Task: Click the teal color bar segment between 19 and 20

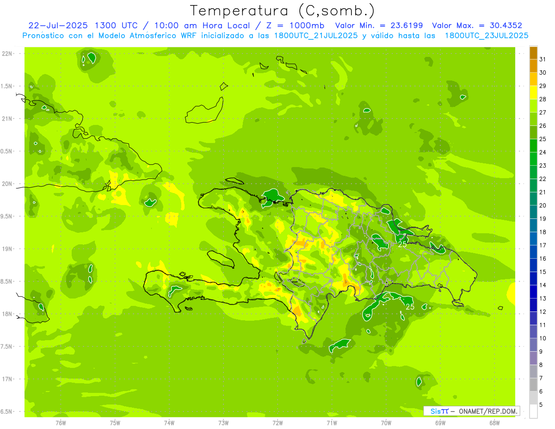Action: [x=533, y=212]
